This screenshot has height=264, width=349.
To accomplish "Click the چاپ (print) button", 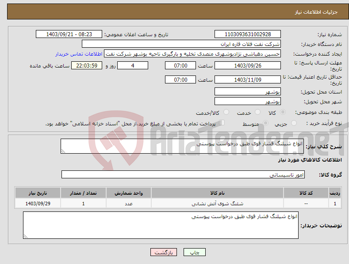I will (x=194, y=252).
